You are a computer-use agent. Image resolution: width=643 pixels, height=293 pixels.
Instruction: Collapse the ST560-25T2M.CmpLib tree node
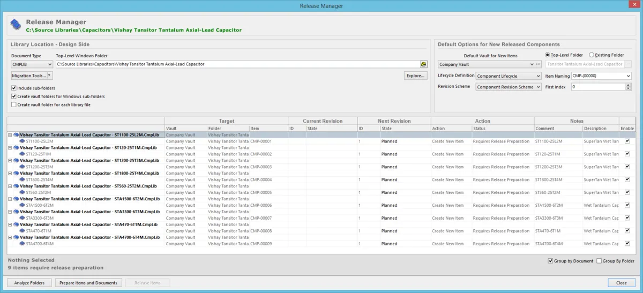[10, 186]
